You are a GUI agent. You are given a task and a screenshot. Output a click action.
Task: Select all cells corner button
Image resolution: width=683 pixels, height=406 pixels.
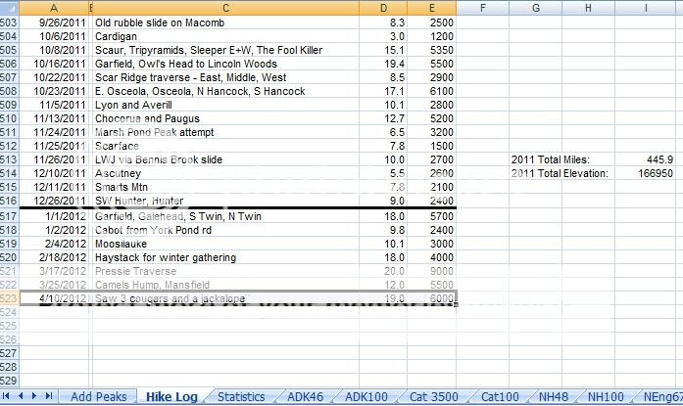coord(9,8)
